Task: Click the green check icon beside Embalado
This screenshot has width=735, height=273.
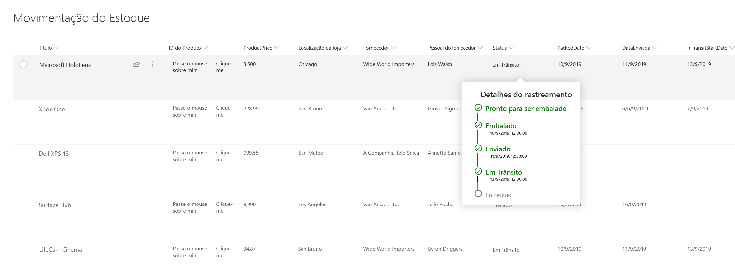Action: [x=478, y=125]
